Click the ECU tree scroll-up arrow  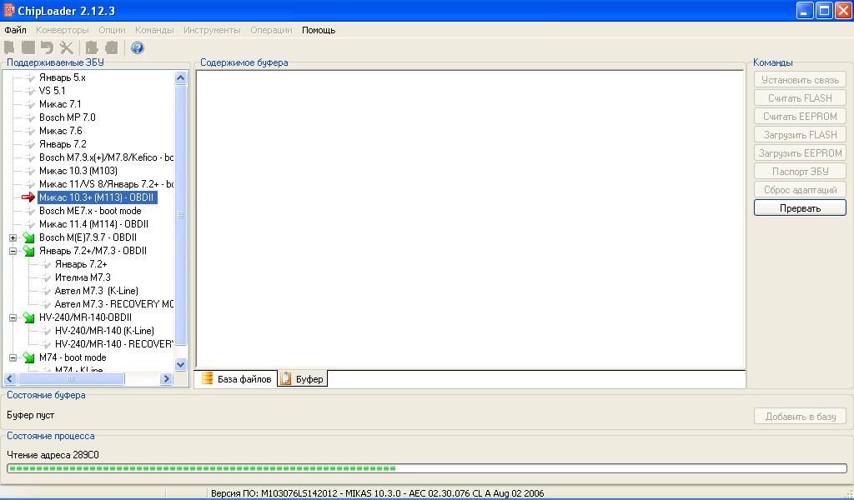pyautogui.click(x=180, y=77)
